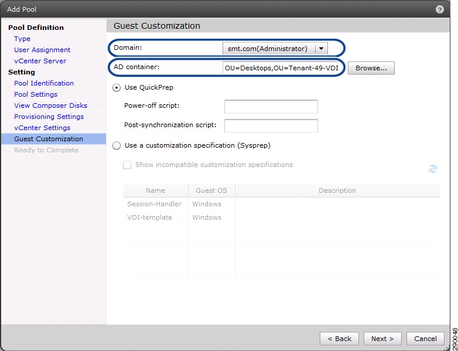Select View Composer Disks step
Viewport: 458px width, 351px height.
[50, 105]
